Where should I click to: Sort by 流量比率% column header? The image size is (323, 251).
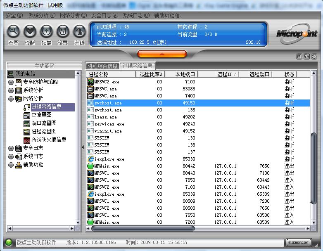pyautogui.click(x=150, y=74)
